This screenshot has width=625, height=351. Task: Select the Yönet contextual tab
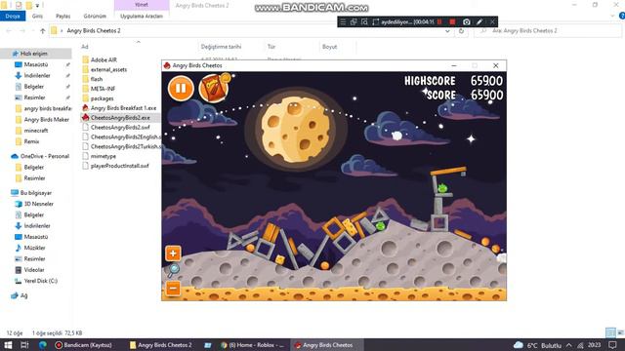coord(142,5)
